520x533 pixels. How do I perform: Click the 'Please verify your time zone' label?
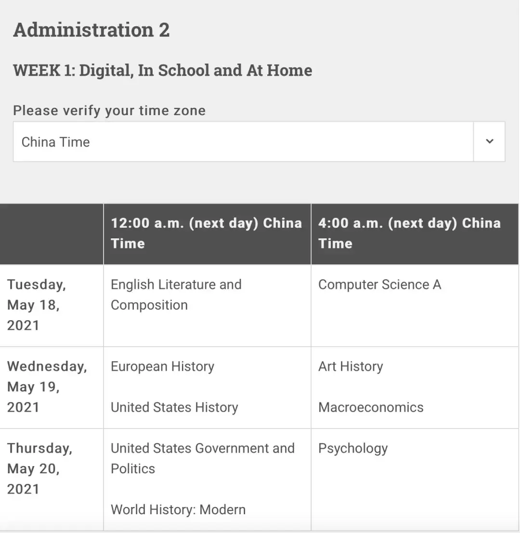tap(109, 110)
